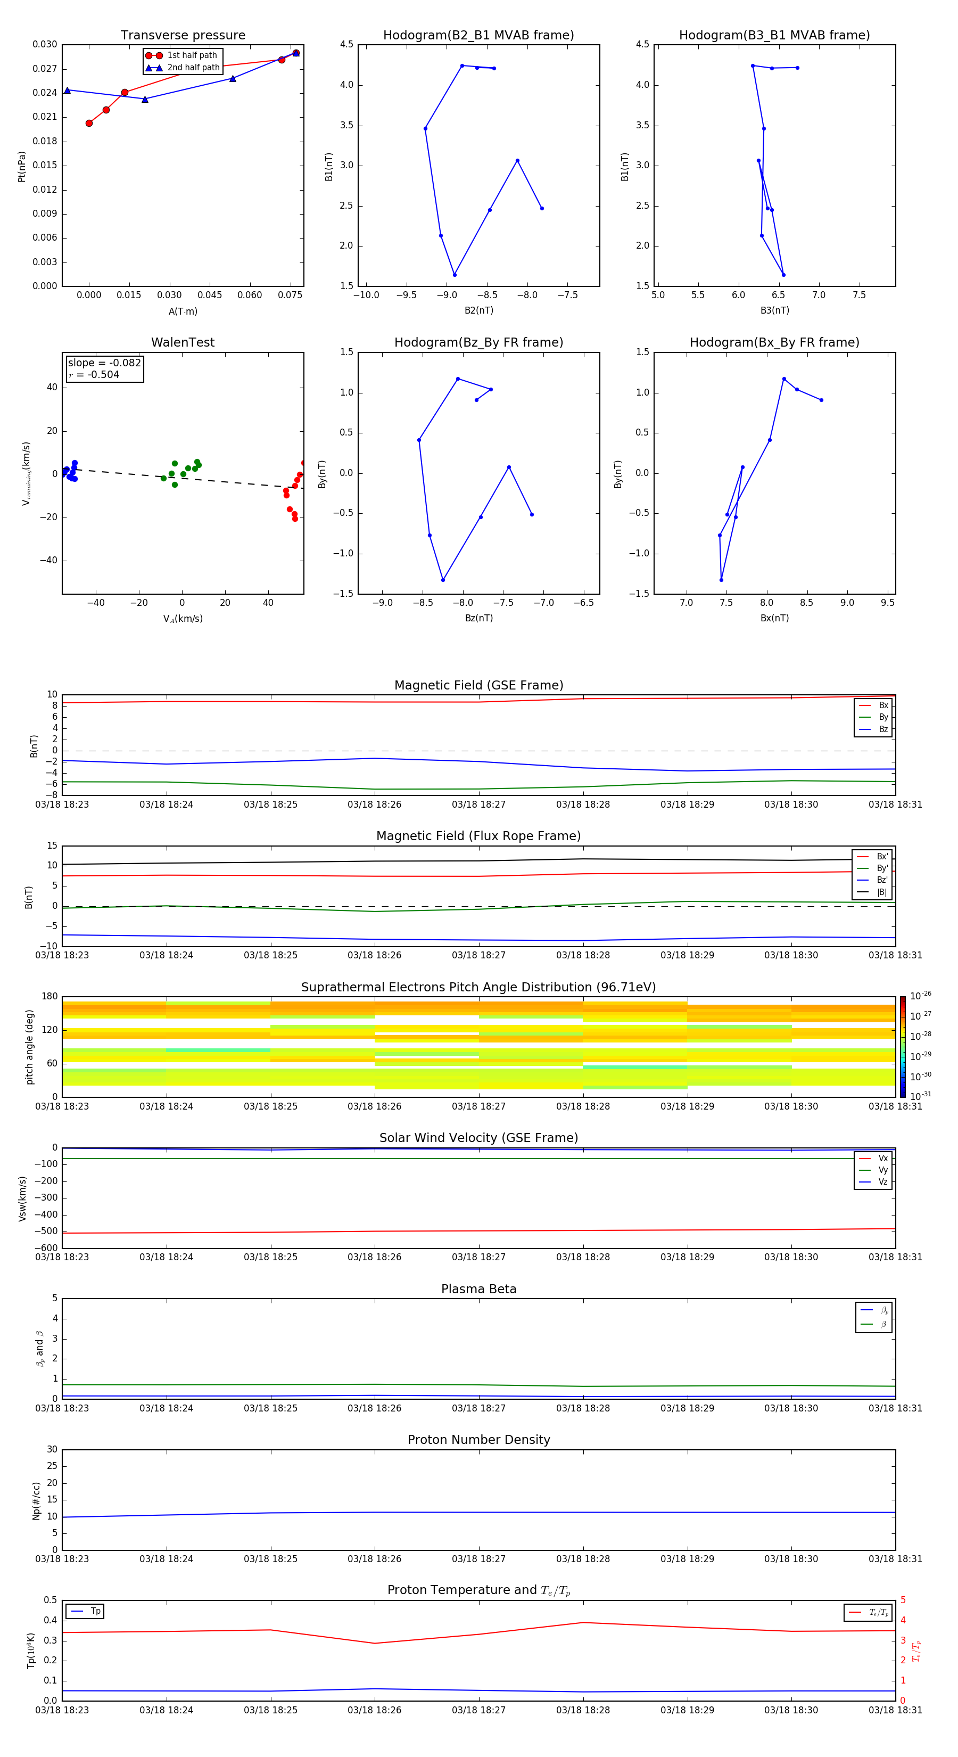The height and width of the screenshot is (1757, 958).
Task: Click the 'Transverse pressure' plot title
Action: (x=183, y=36)
